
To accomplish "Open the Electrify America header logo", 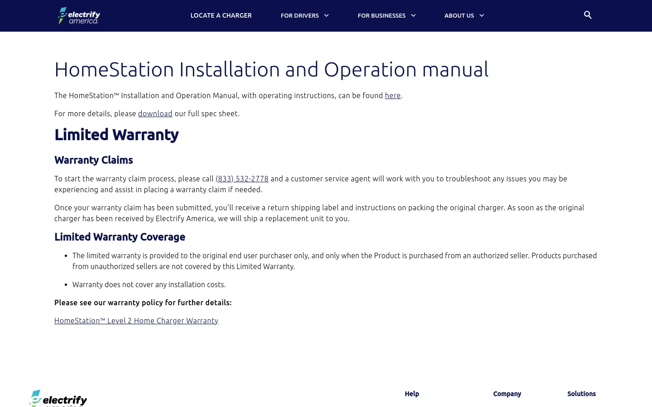I will (79, 15).
